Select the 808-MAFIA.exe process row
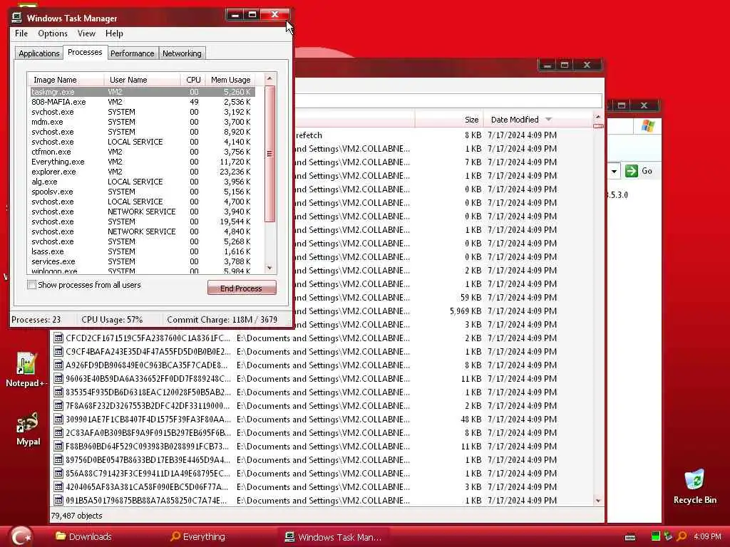Screen dimensions: 730x547 pos(143,102)
